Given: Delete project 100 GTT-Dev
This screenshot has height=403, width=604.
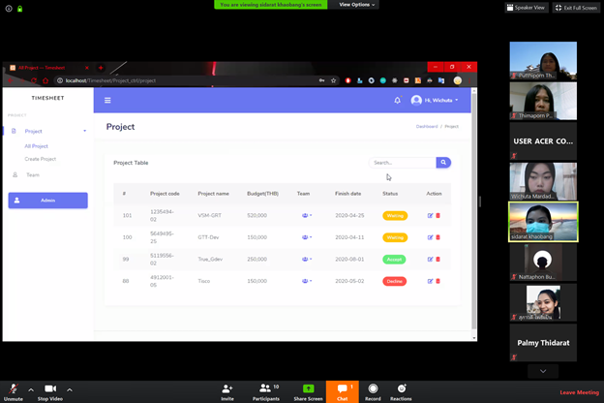Looking at the screenshot, I should [x=438, y=237].
